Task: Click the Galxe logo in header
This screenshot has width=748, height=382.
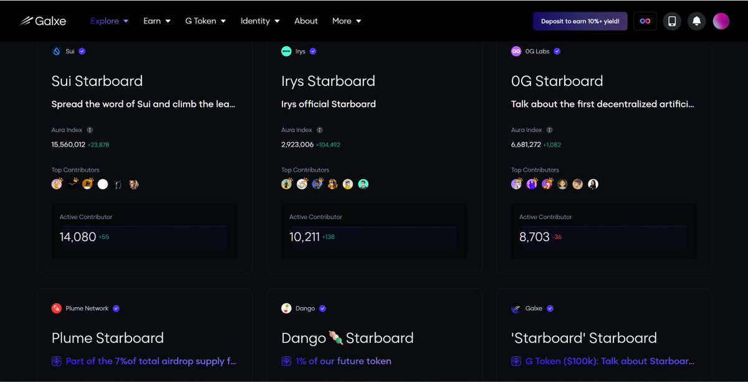Action: pyautogui.click(x=42, y=21)
